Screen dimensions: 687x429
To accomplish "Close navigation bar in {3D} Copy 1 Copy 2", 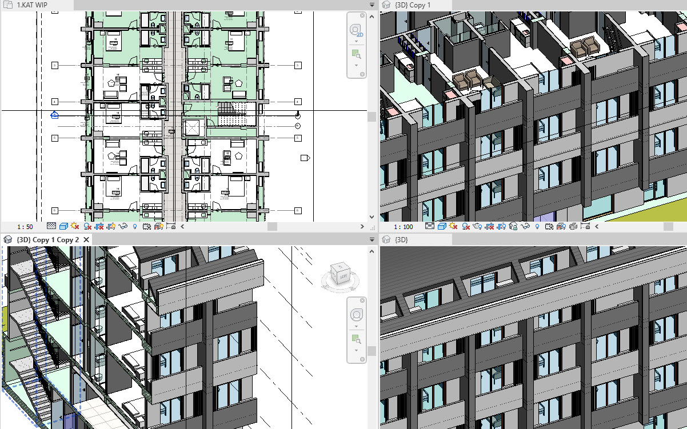I will coord(362,300).
